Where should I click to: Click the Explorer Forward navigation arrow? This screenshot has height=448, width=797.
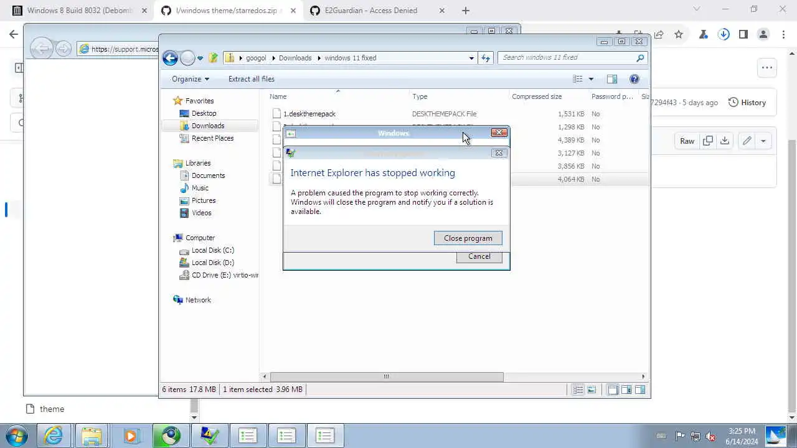[187, 58]
